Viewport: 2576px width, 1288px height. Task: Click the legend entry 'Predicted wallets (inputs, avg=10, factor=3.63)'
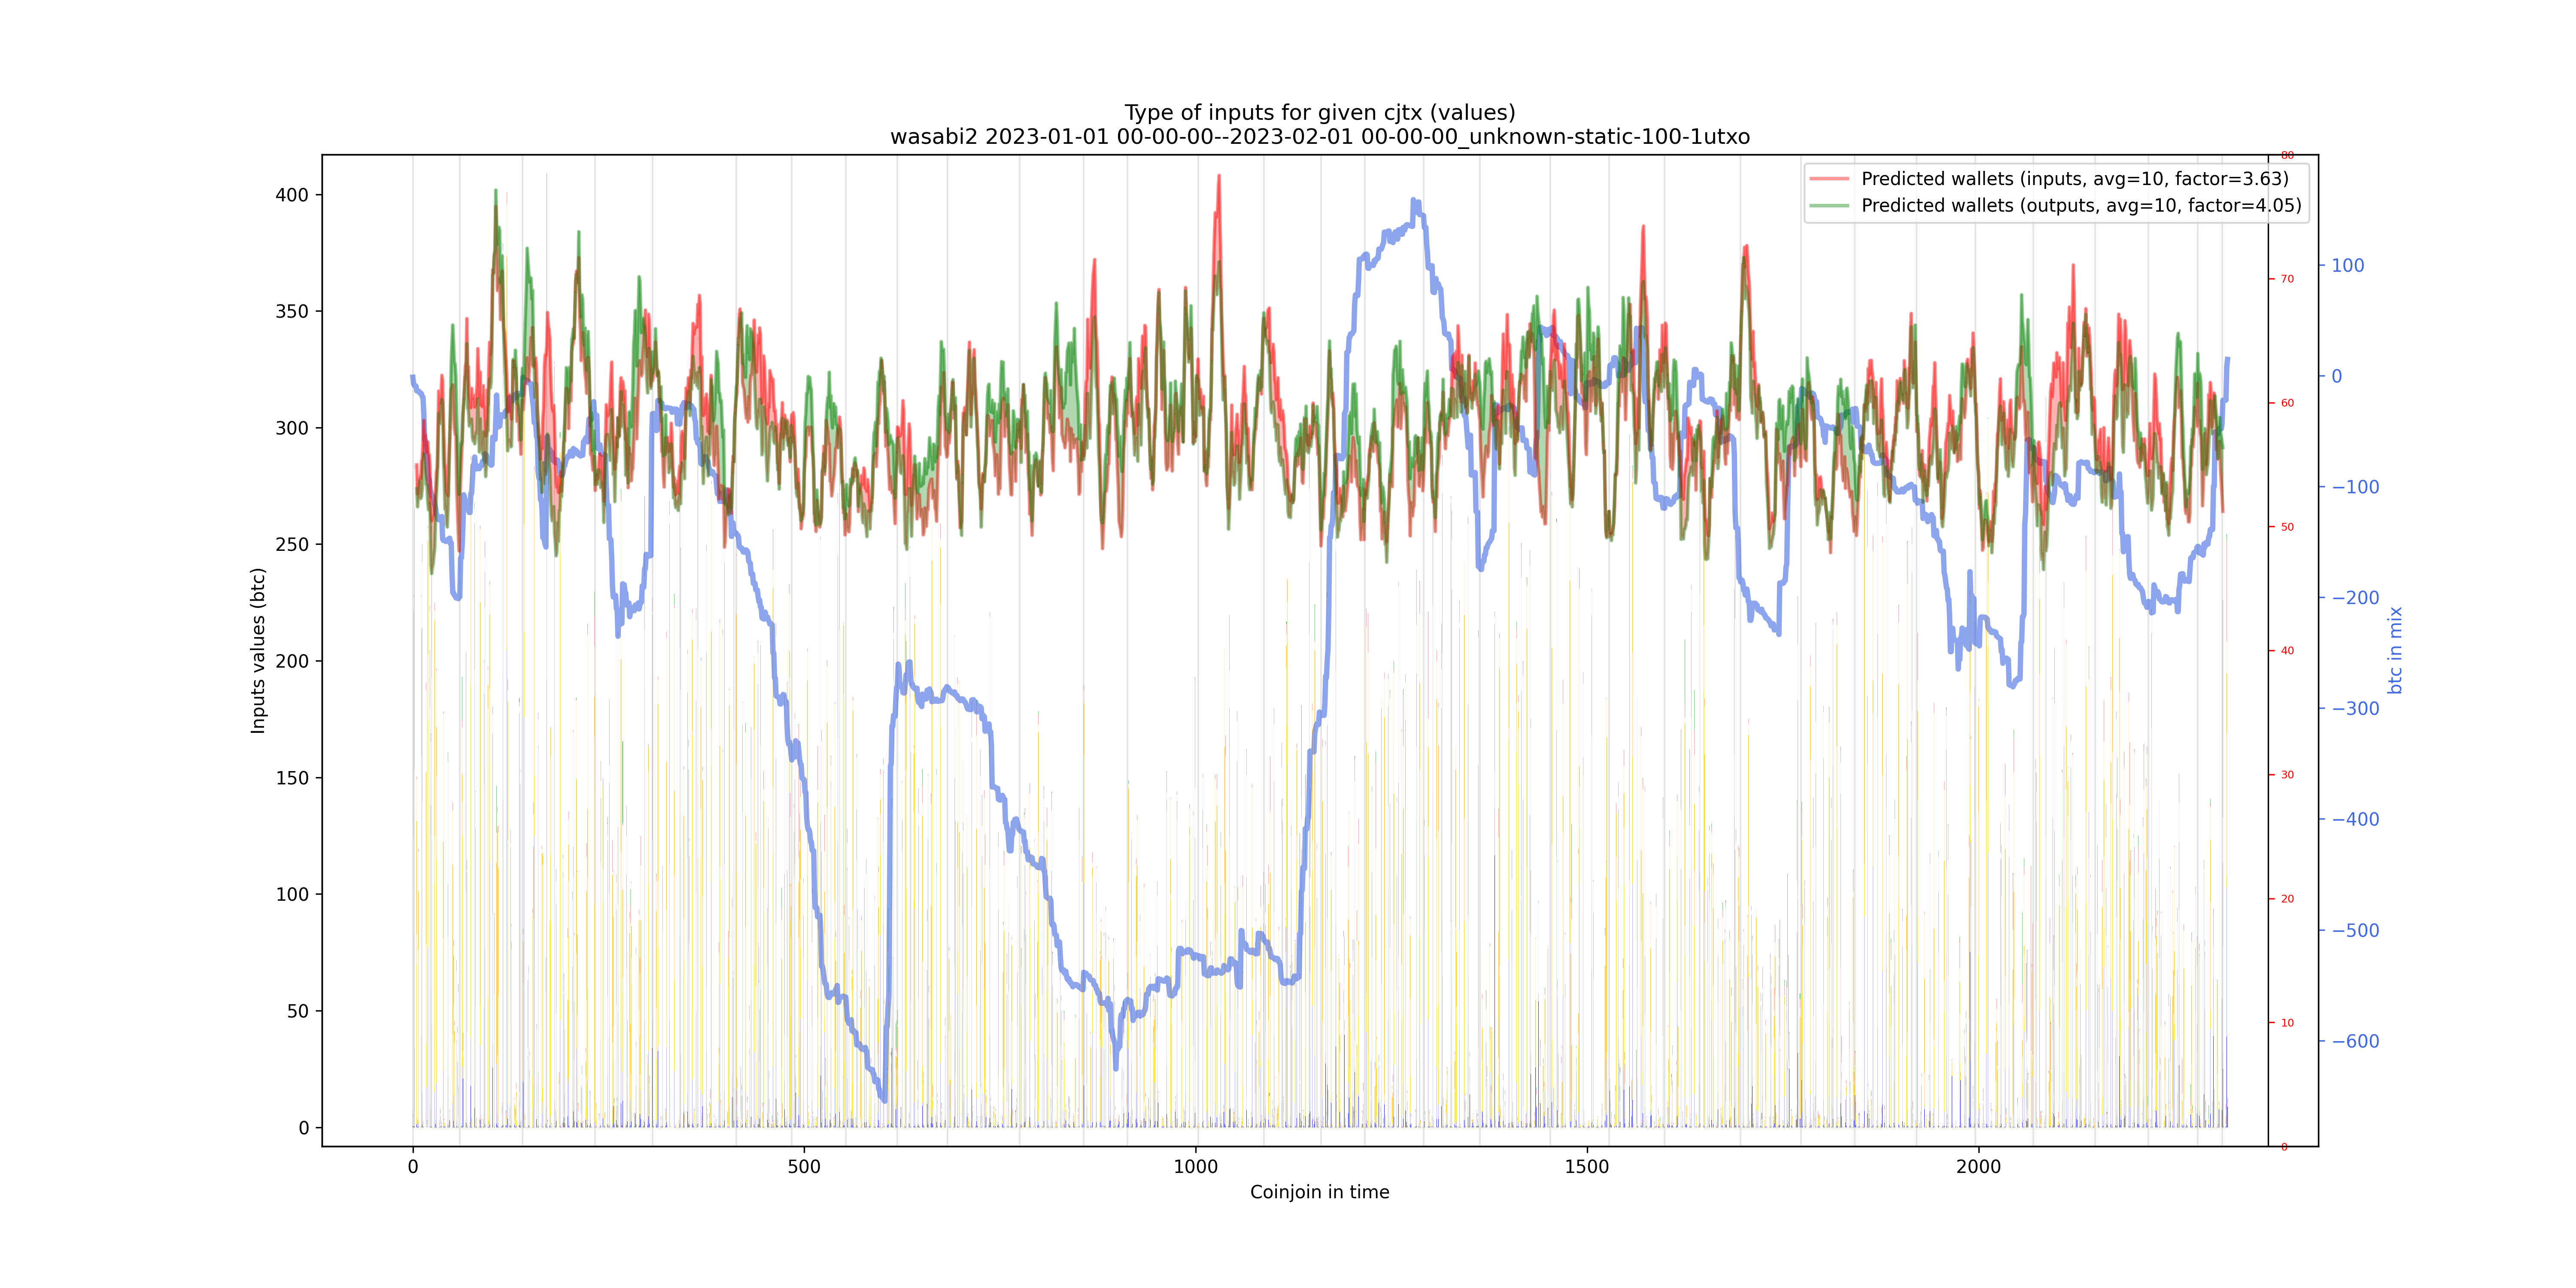point(2074,179)
